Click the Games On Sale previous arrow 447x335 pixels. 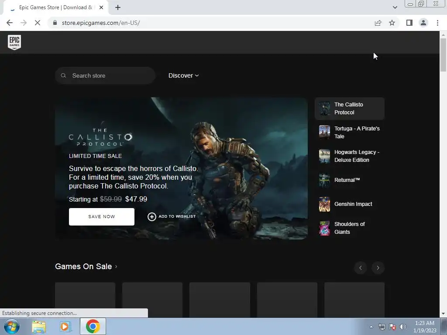360,268
